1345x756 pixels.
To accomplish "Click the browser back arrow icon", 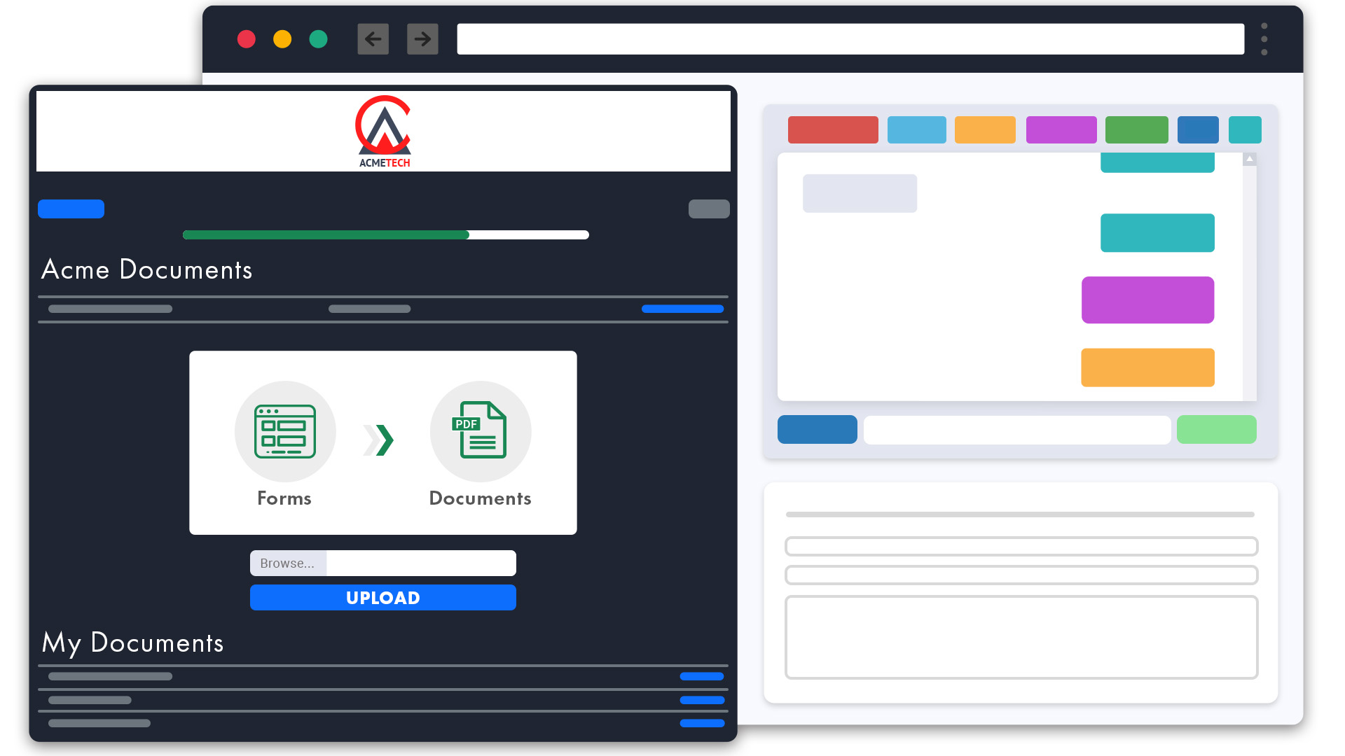I will (373, 39).
